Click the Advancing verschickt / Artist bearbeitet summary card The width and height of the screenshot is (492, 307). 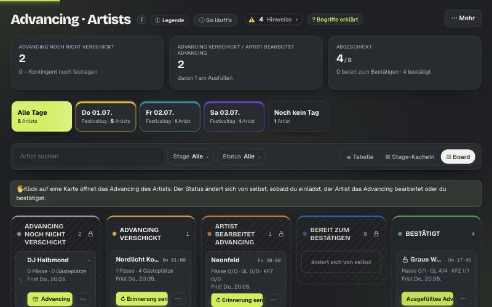[245, 63]
